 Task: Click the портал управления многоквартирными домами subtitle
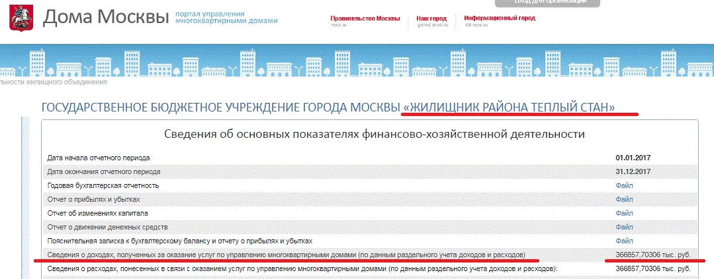click(x=226, y=17)
